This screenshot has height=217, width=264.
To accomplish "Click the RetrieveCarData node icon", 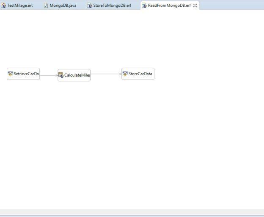I will (x=10, y=74).
